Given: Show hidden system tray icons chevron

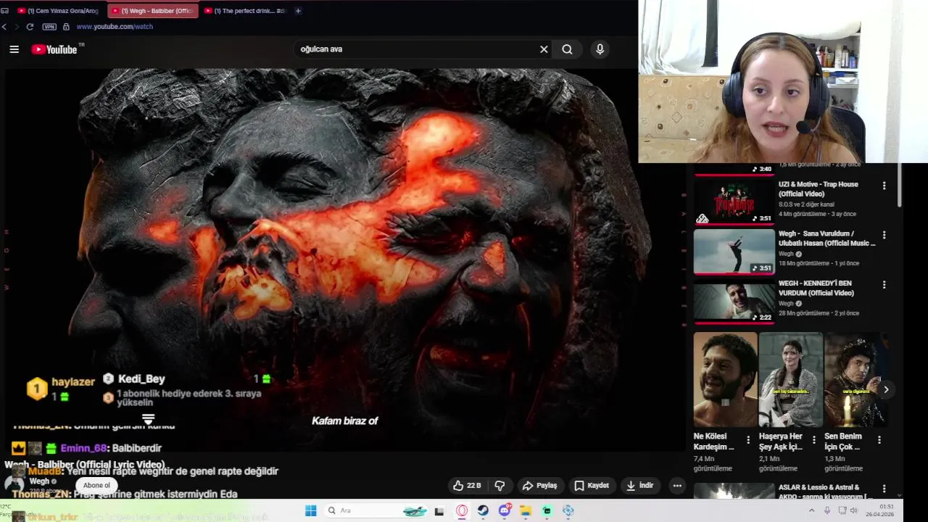Looking at the screenshot, I should point(811,510).
